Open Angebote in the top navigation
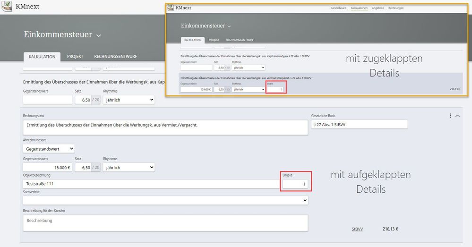 click(x=378, y=8)
